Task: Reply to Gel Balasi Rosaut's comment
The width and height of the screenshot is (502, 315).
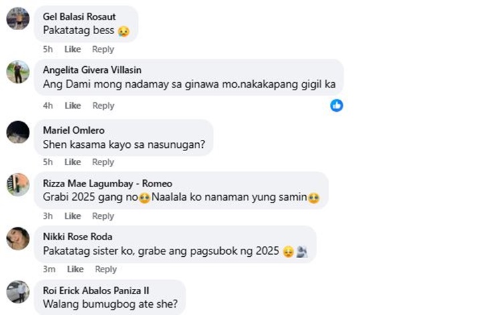Action: pyautogui.click(x=103, y=49)
